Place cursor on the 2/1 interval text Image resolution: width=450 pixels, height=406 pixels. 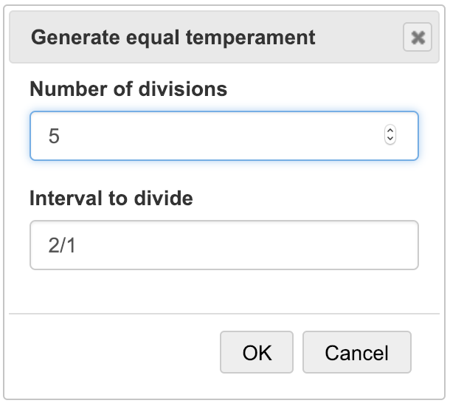62,246
